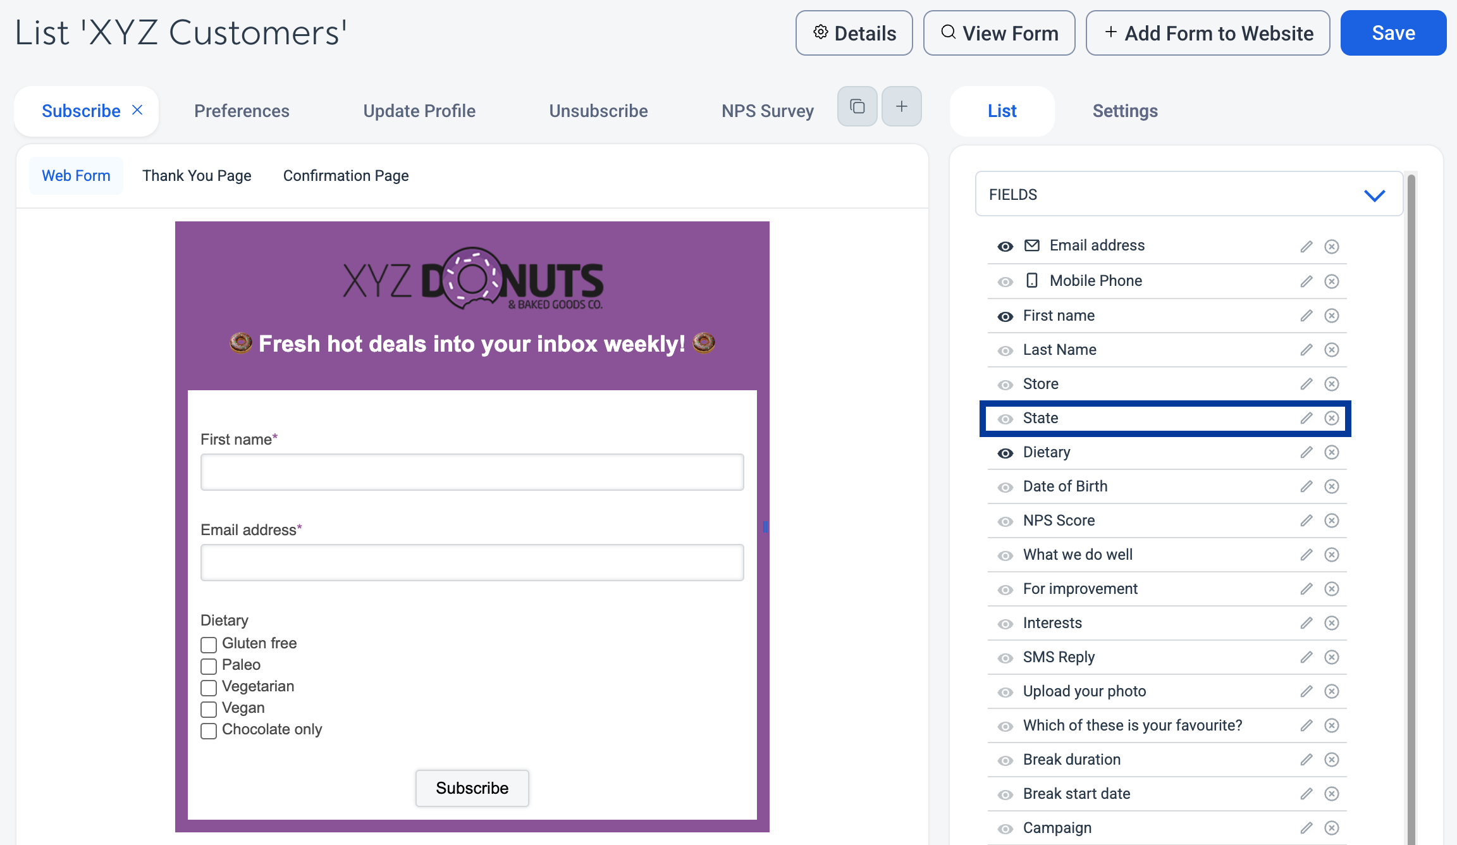Remove the Store field

pos(1332,383)
